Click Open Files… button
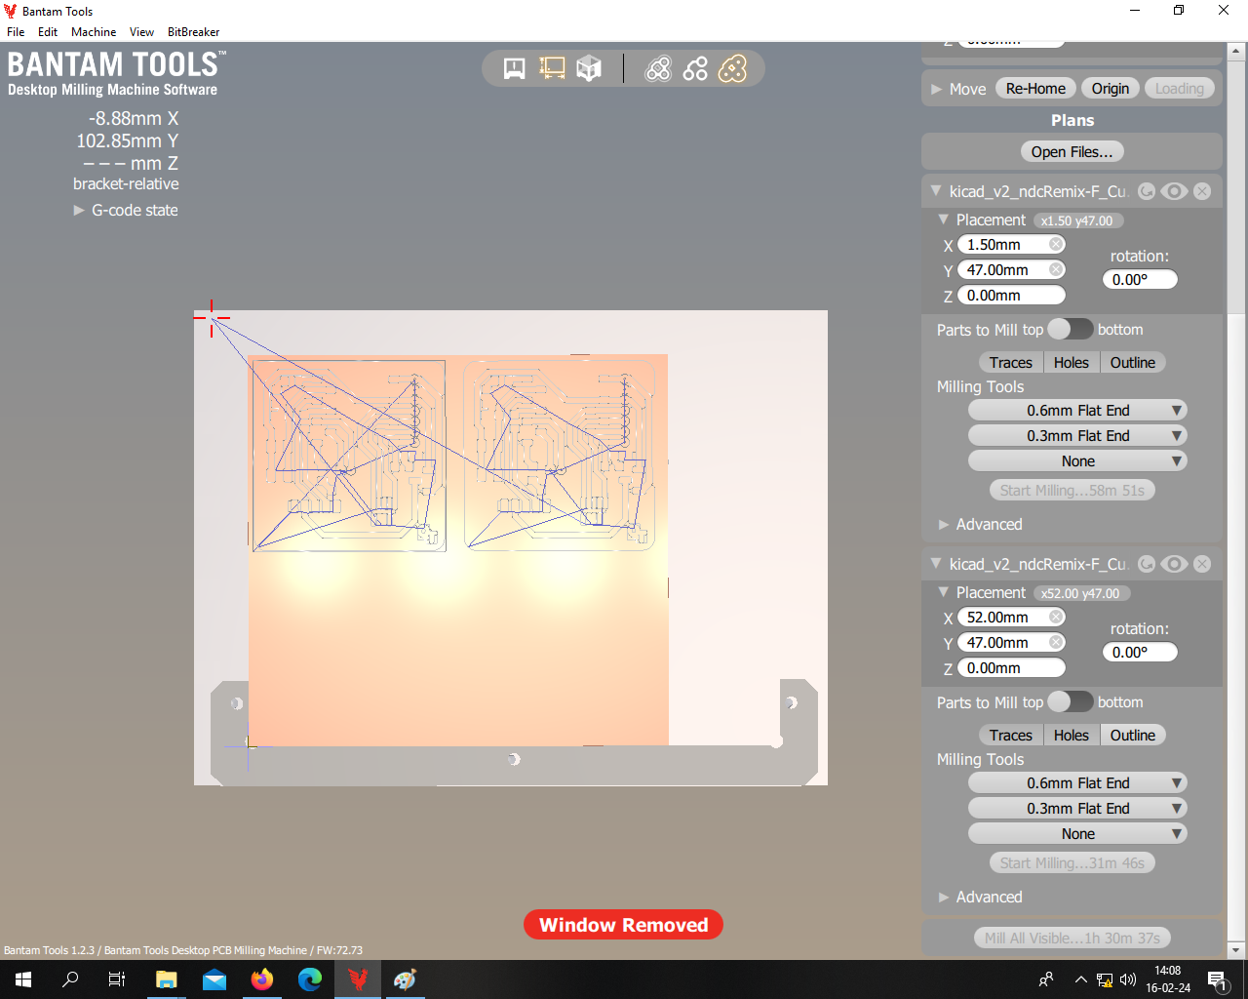The width and height of the screenshot is (1248, 999). pos(1072,152)
